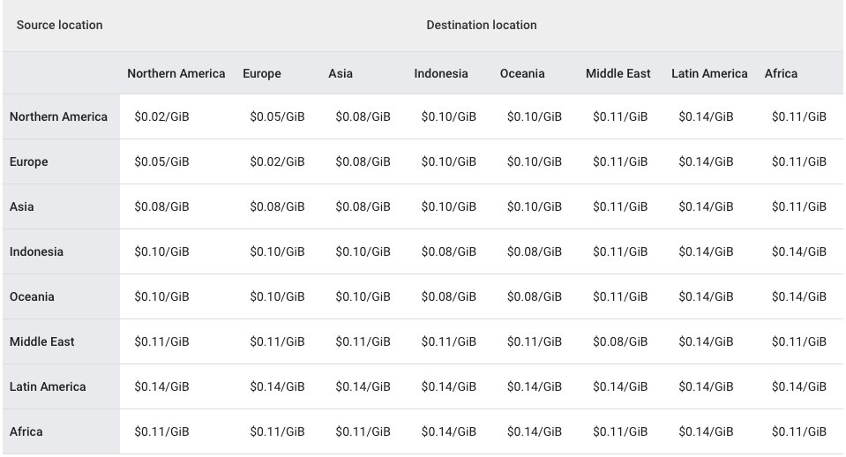Click Africa to Northern America price cell

pyautogui.click(x=161, y=431)
